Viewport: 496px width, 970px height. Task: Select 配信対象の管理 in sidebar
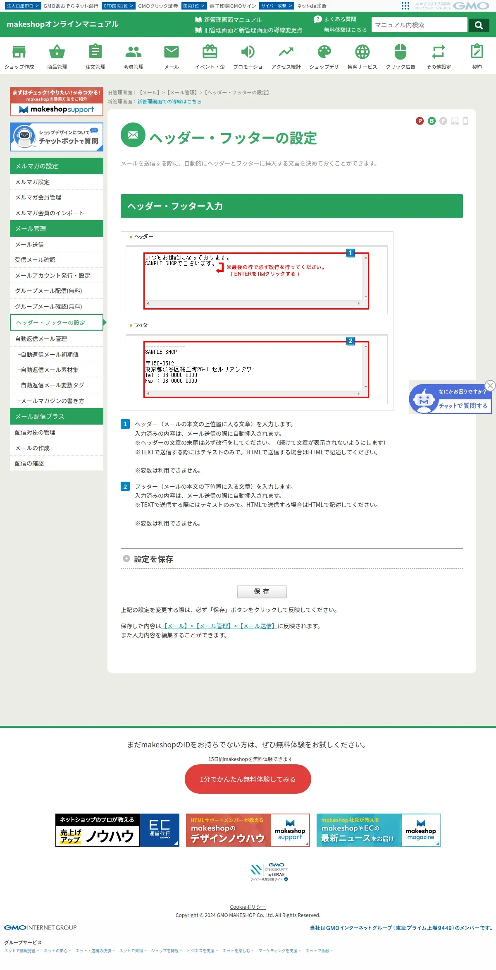coord(57,432)
